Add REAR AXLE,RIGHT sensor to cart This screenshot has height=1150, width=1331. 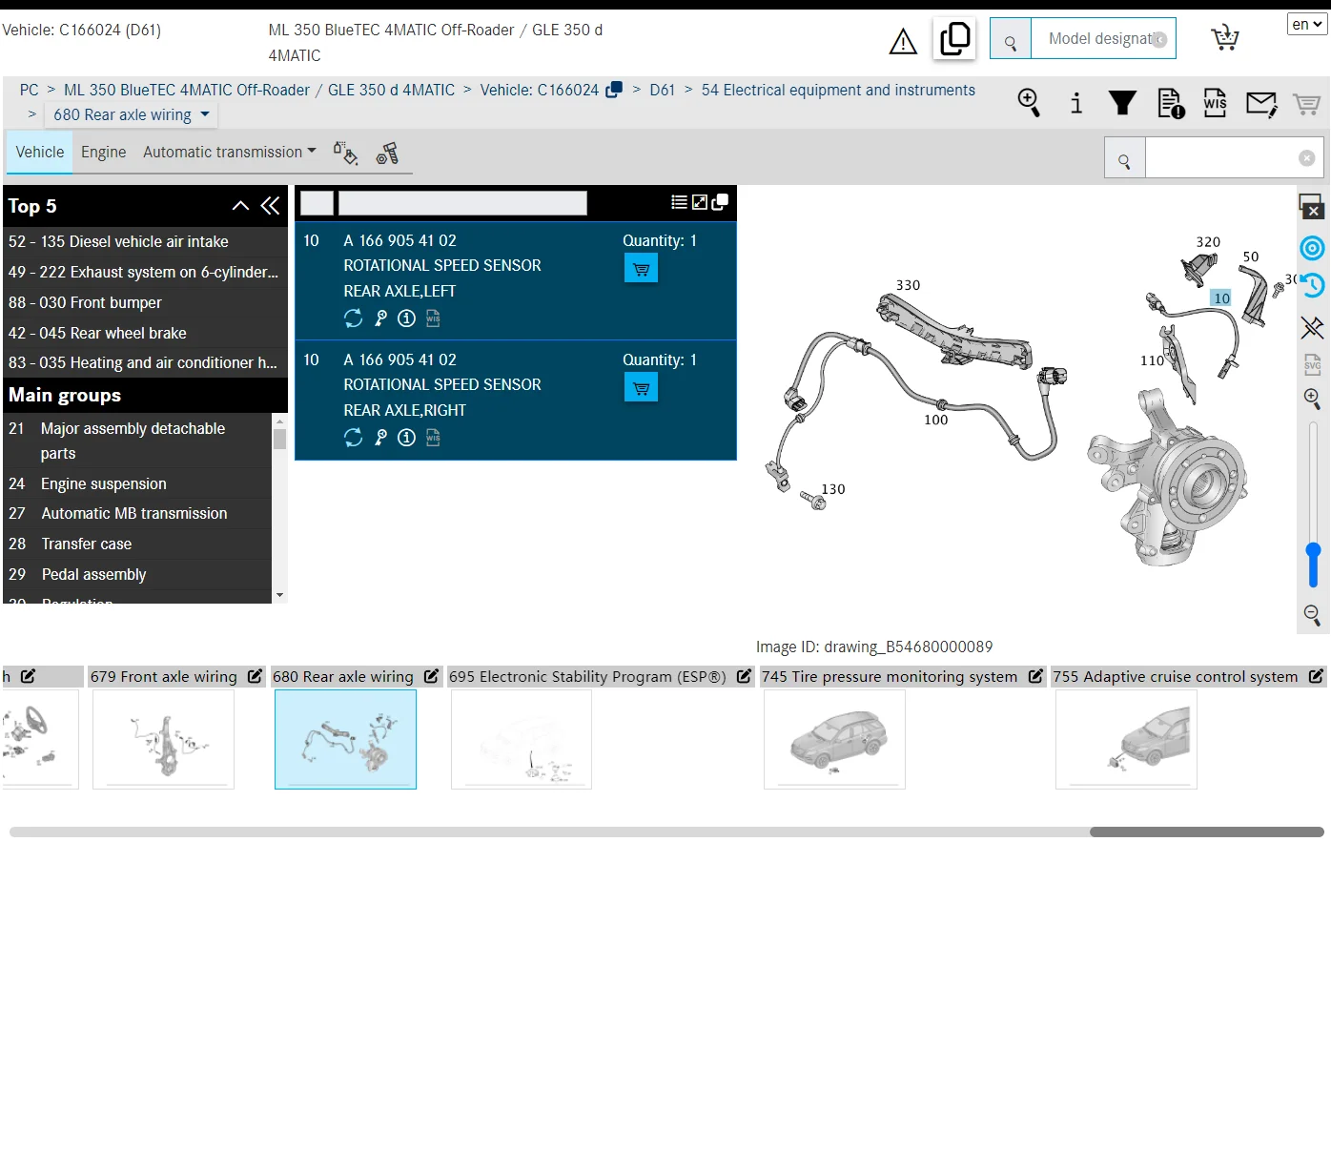pos(641,388)
